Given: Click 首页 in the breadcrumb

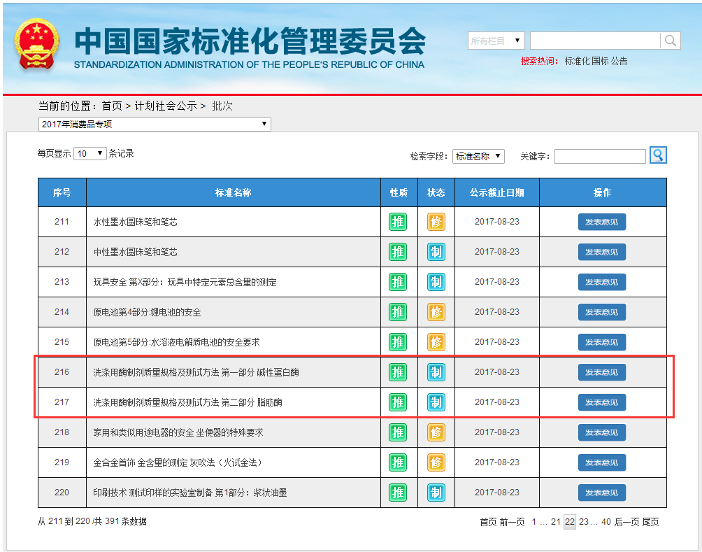Looking at the screenshot, I should click(112, 106).
